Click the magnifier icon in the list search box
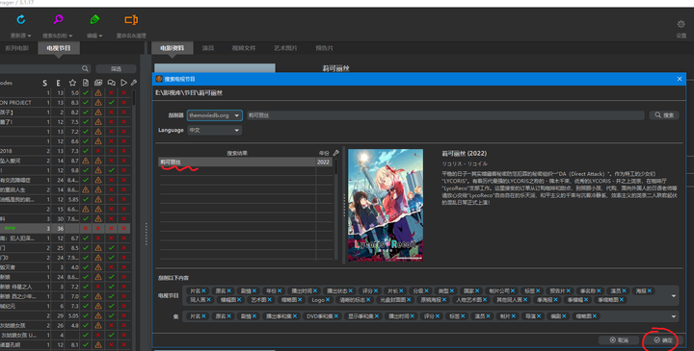This screenshot has height=351, width=694. [85, 68]
